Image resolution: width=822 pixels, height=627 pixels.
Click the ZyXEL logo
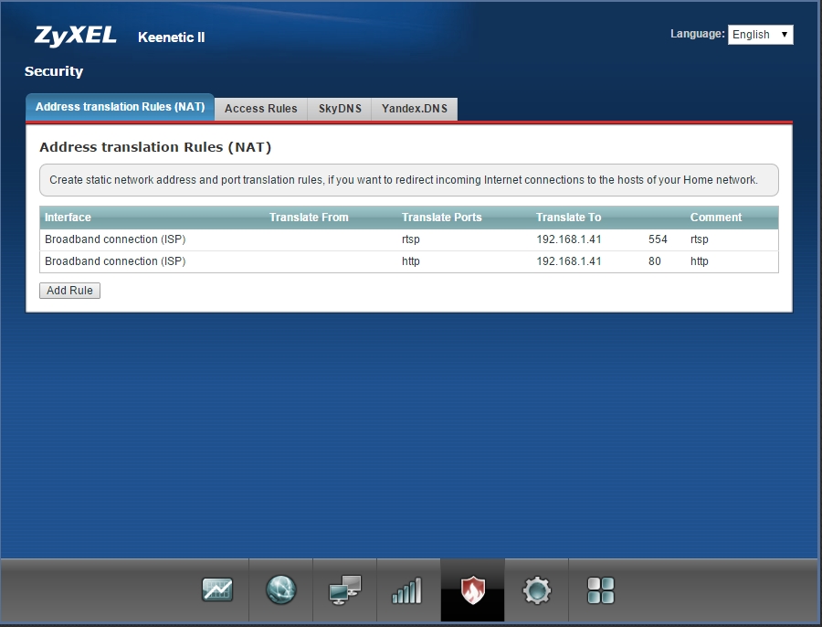point(75,37)
